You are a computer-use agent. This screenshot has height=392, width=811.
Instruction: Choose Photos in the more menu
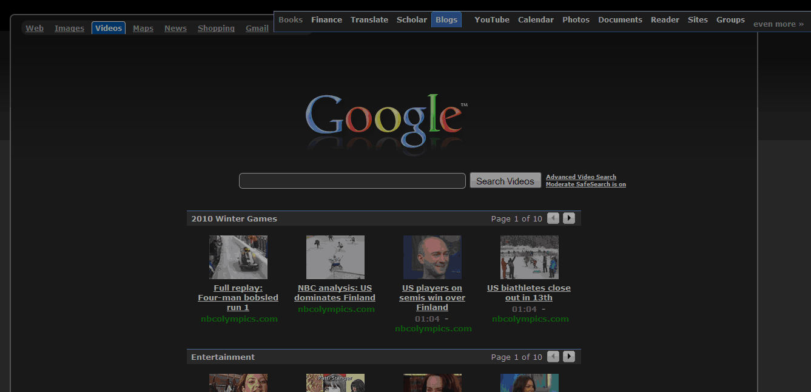(x=576, y=19)
